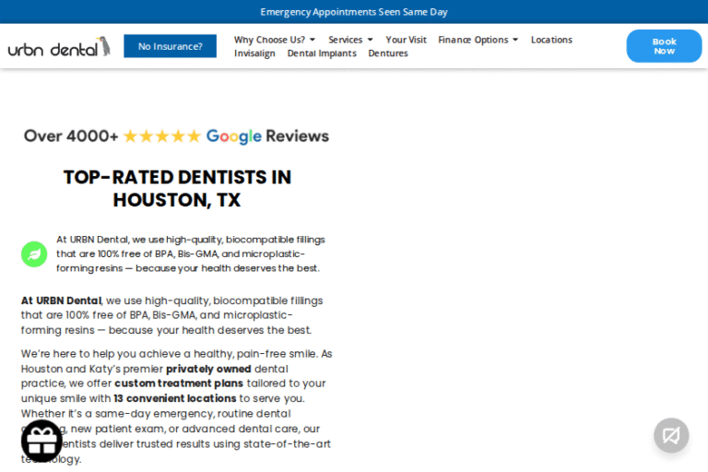Screen dimensions: 708x472
Task: Click the Emergency Appointments Seen Same Day banner
Action: (354, 12)
